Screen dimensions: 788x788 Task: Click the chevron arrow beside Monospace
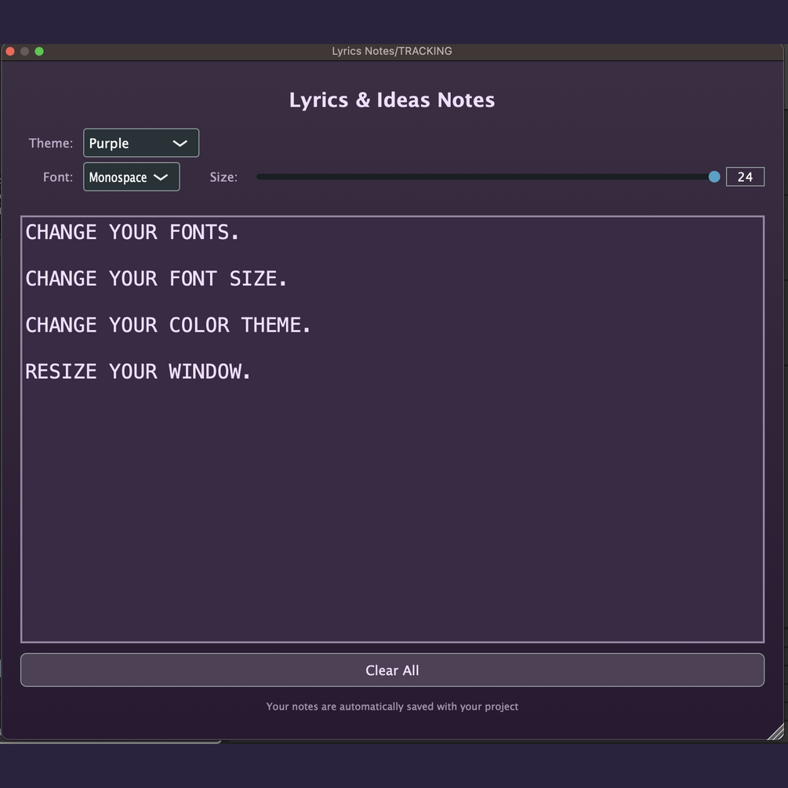pyautogui.click(x=161, y=177)
